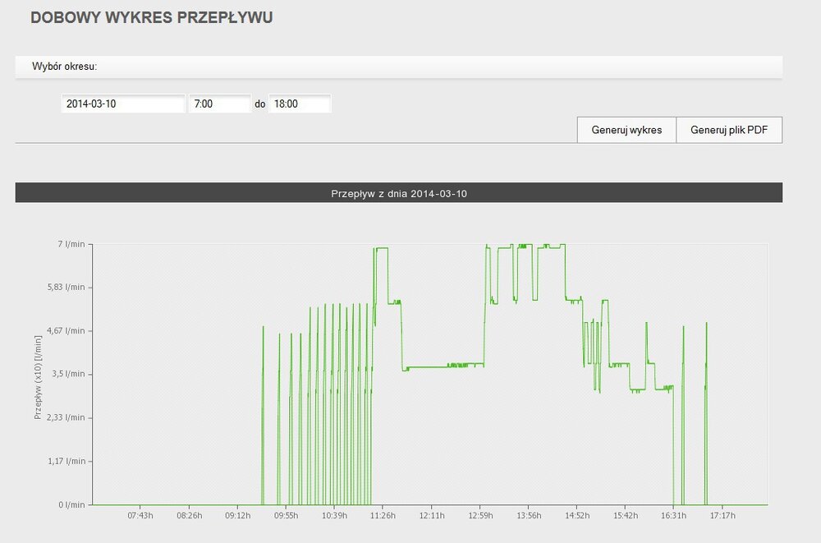Select the 11:26h time axis marker

tap(383, 516)
